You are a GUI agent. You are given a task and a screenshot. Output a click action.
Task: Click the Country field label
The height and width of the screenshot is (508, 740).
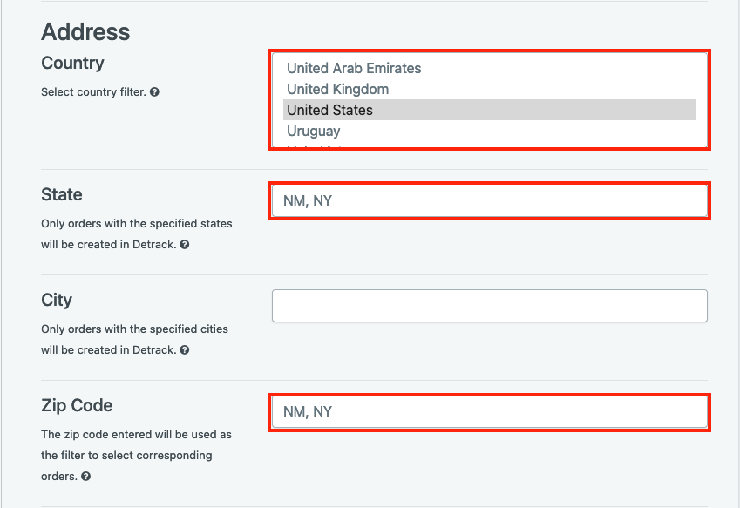point(72,64)
